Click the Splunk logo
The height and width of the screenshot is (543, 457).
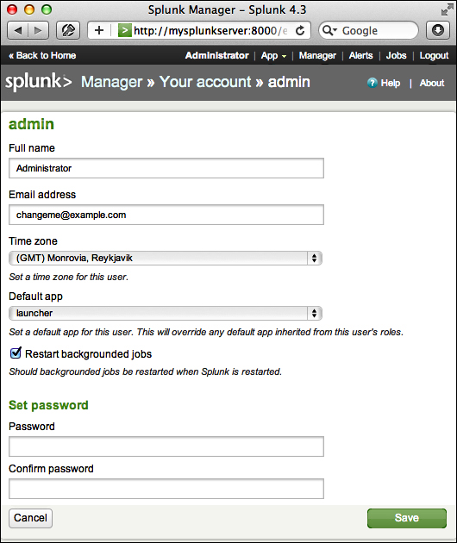click(x=38, y=82)
